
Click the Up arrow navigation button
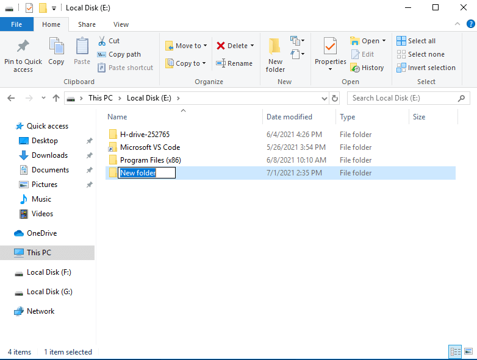pyautogui.click(x=56, y=98)
